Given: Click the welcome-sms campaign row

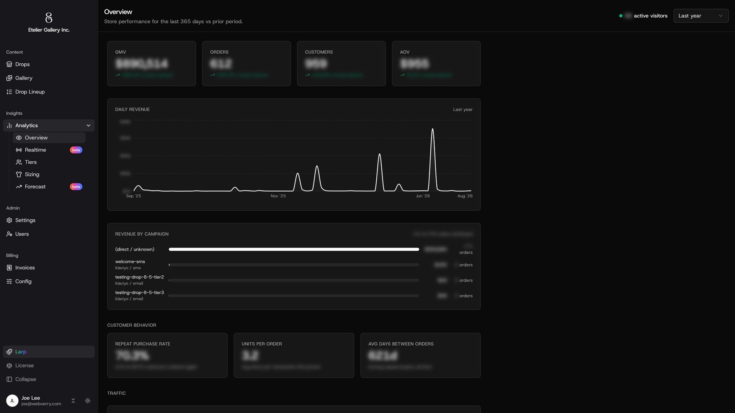Looking at the screenshot, I should pos(294,265).
